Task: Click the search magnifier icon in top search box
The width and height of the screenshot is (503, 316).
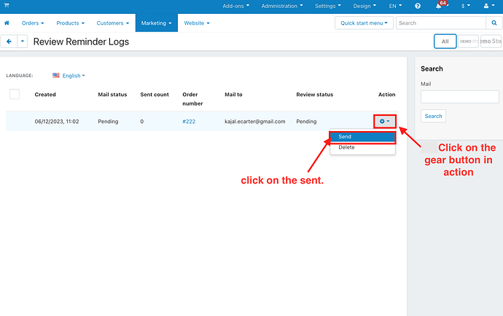Action: click(x=489, y=23)
